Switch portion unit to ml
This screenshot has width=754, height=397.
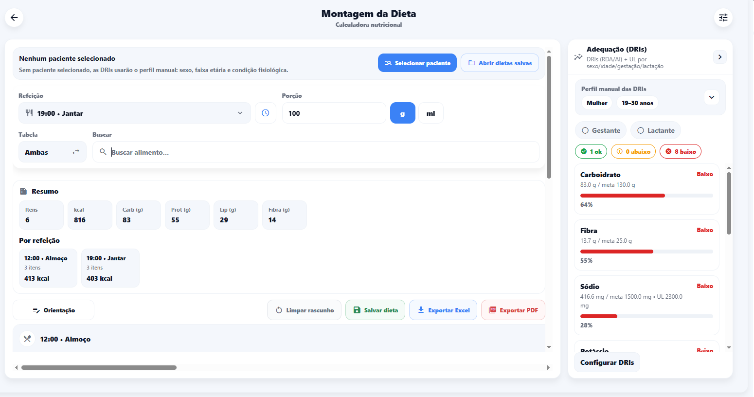[431, 113]
